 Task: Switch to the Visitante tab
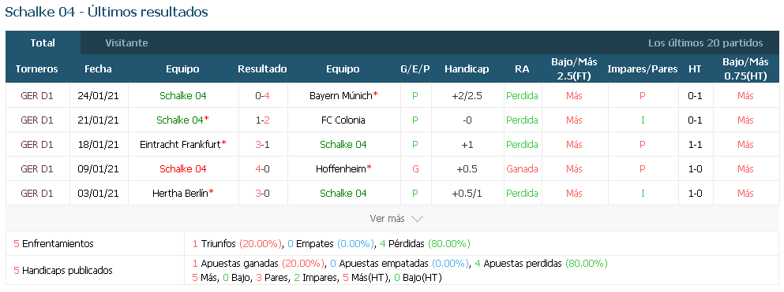click(x=126, y=43)
